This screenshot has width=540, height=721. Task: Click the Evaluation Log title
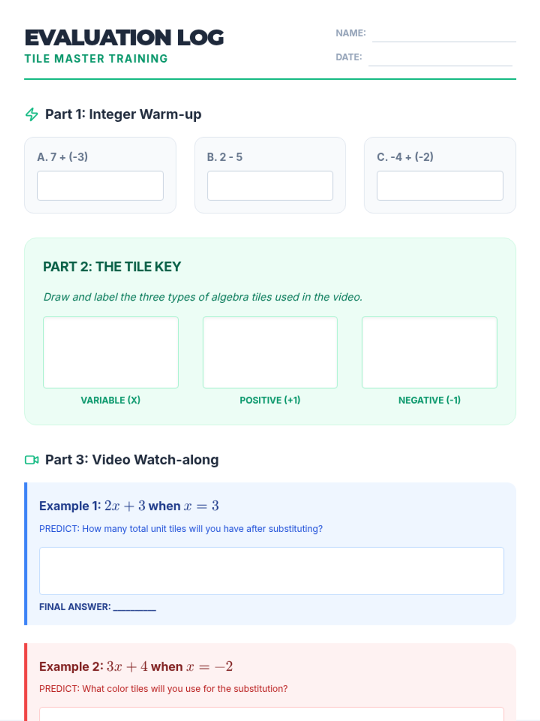click(124, 38)
